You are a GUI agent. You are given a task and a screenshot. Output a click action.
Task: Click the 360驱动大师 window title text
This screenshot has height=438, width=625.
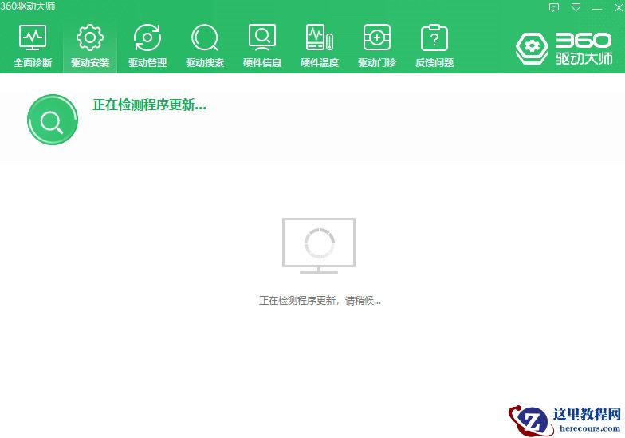click(x=27, y=6)
